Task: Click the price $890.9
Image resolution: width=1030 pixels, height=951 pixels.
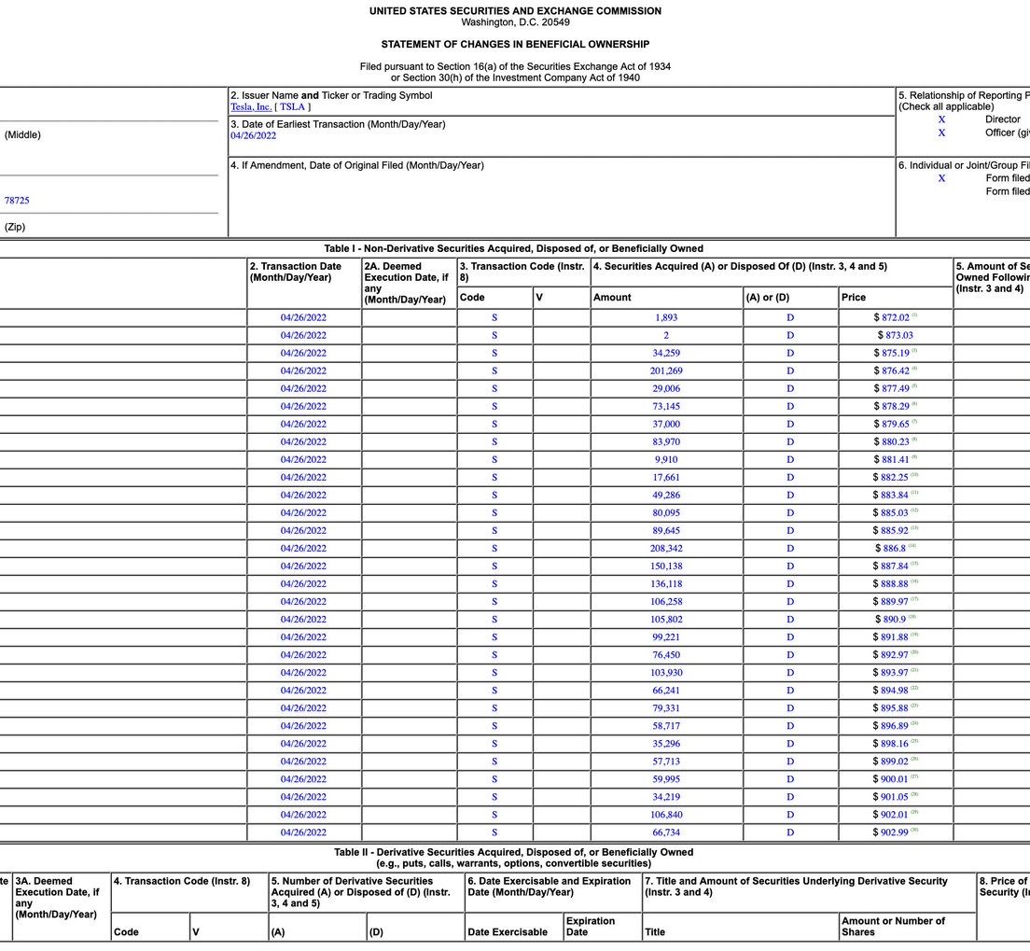Action: (891, 619)
